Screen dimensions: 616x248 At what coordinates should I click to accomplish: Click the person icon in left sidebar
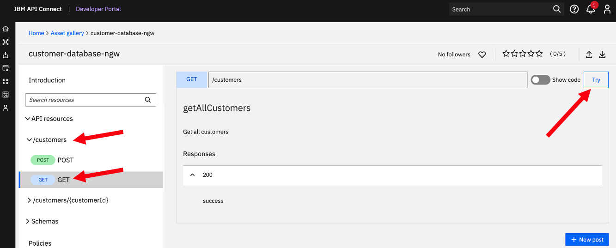coord(6,108)
